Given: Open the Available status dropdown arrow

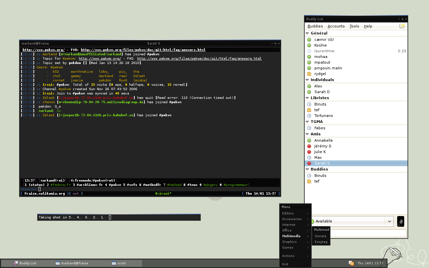Looking at the screenshot, I should 389,221.
